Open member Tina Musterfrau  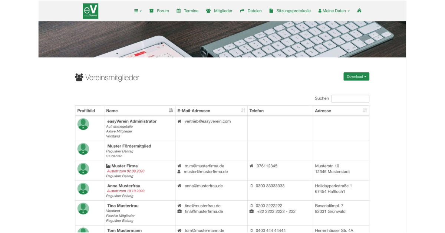123,206
